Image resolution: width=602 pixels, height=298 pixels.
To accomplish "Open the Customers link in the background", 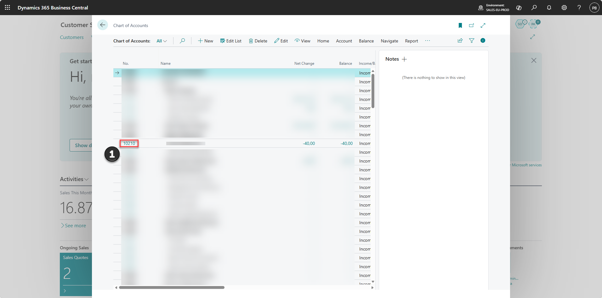I will tap(72, 37).
